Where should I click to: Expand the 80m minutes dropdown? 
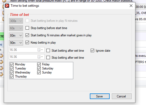coord(16,35)
